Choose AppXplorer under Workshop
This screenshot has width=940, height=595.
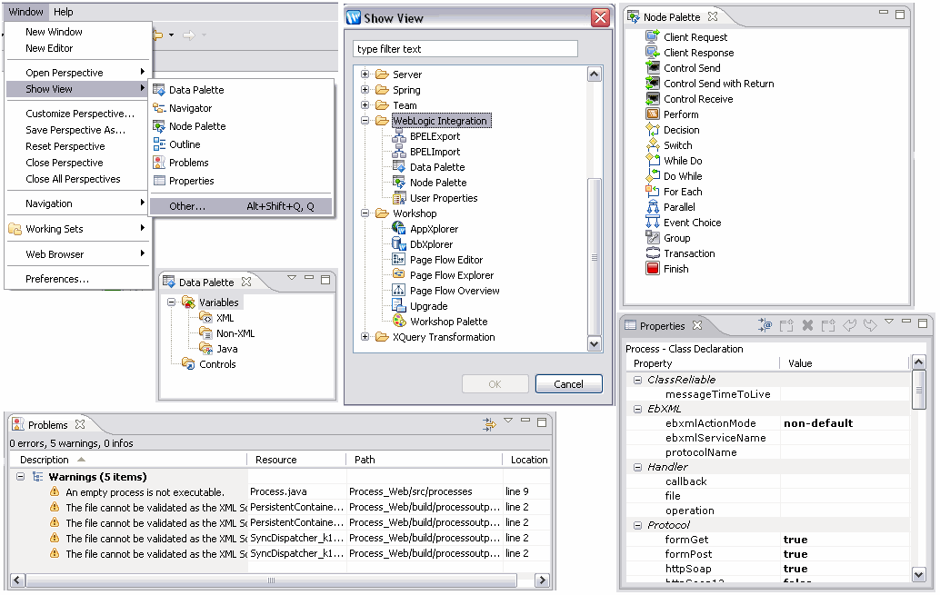pyautogui.click(x=434, y=229)
